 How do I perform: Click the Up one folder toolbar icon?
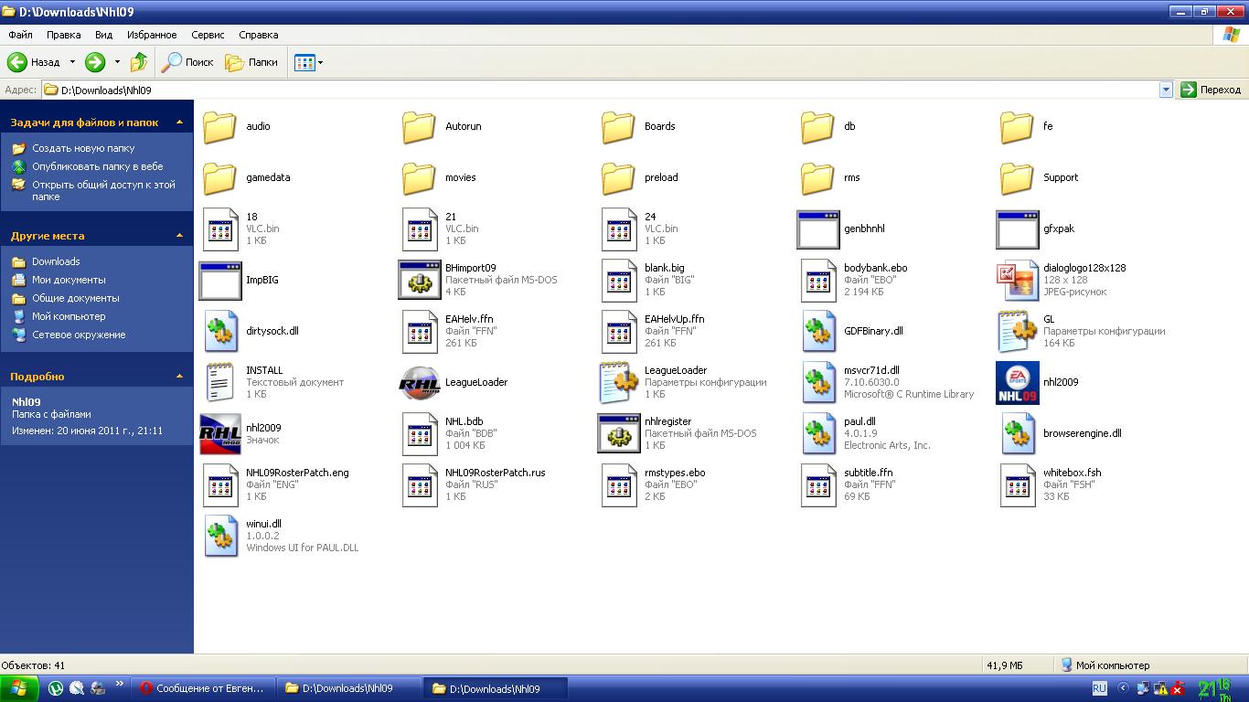(139, 62)
